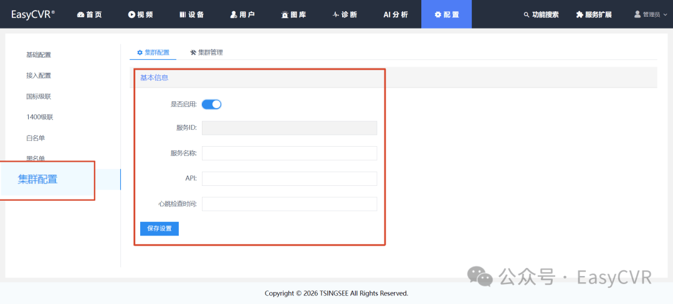Click the 服务名称 input field

click(289, 154)
